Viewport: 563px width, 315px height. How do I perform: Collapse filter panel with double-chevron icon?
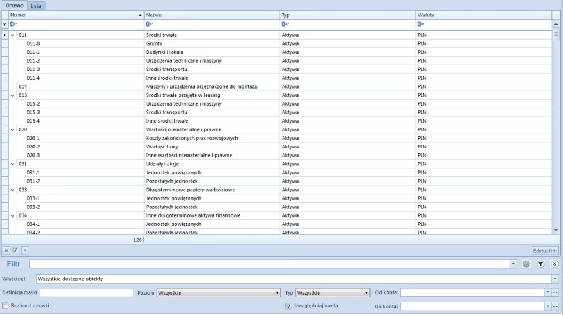click(554, 264)
